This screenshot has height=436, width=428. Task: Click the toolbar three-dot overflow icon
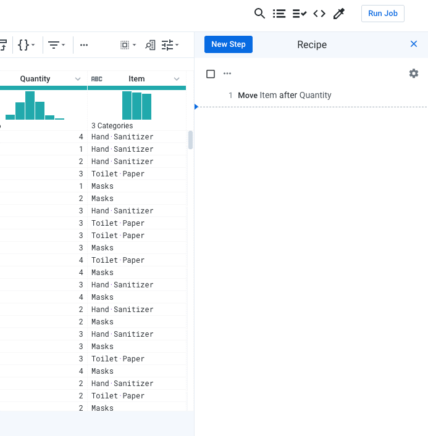[x=84, y=45]
